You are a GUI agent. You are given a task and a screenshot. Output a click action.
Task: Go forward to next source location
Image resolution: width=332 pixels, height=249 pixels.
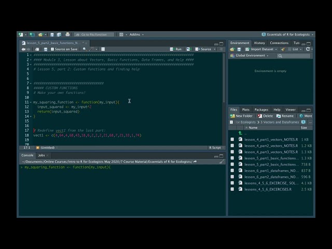29,49
